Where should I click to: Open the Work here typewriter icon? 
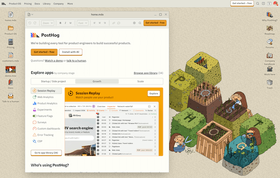[x=269, y=69]
